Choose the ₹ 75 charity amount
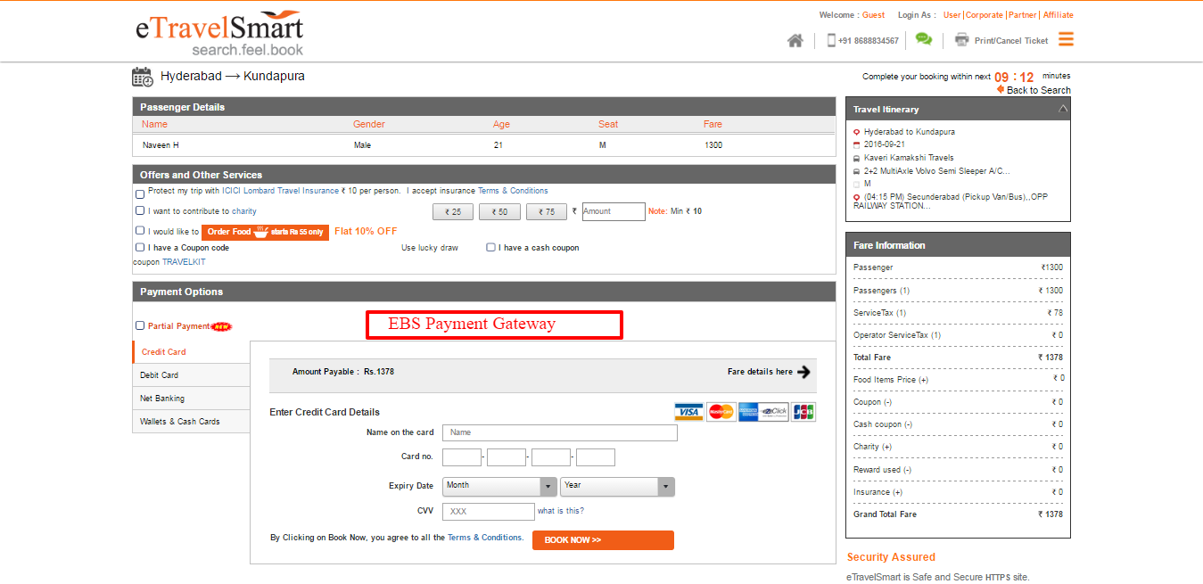This screenshot has width=1203, height=584. pos(547,212)
